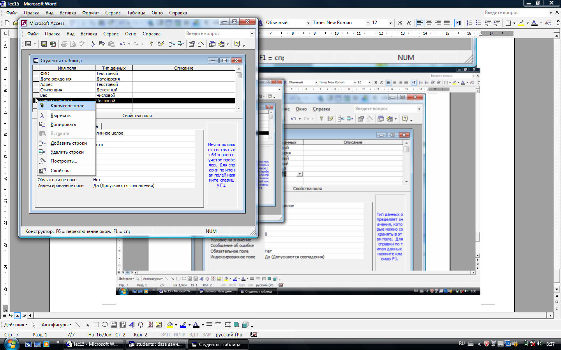The width and height of the screenshot is (561, 350).
Task: Click the Cut scissors icon in Access toolbar
Action: point(93,44)
